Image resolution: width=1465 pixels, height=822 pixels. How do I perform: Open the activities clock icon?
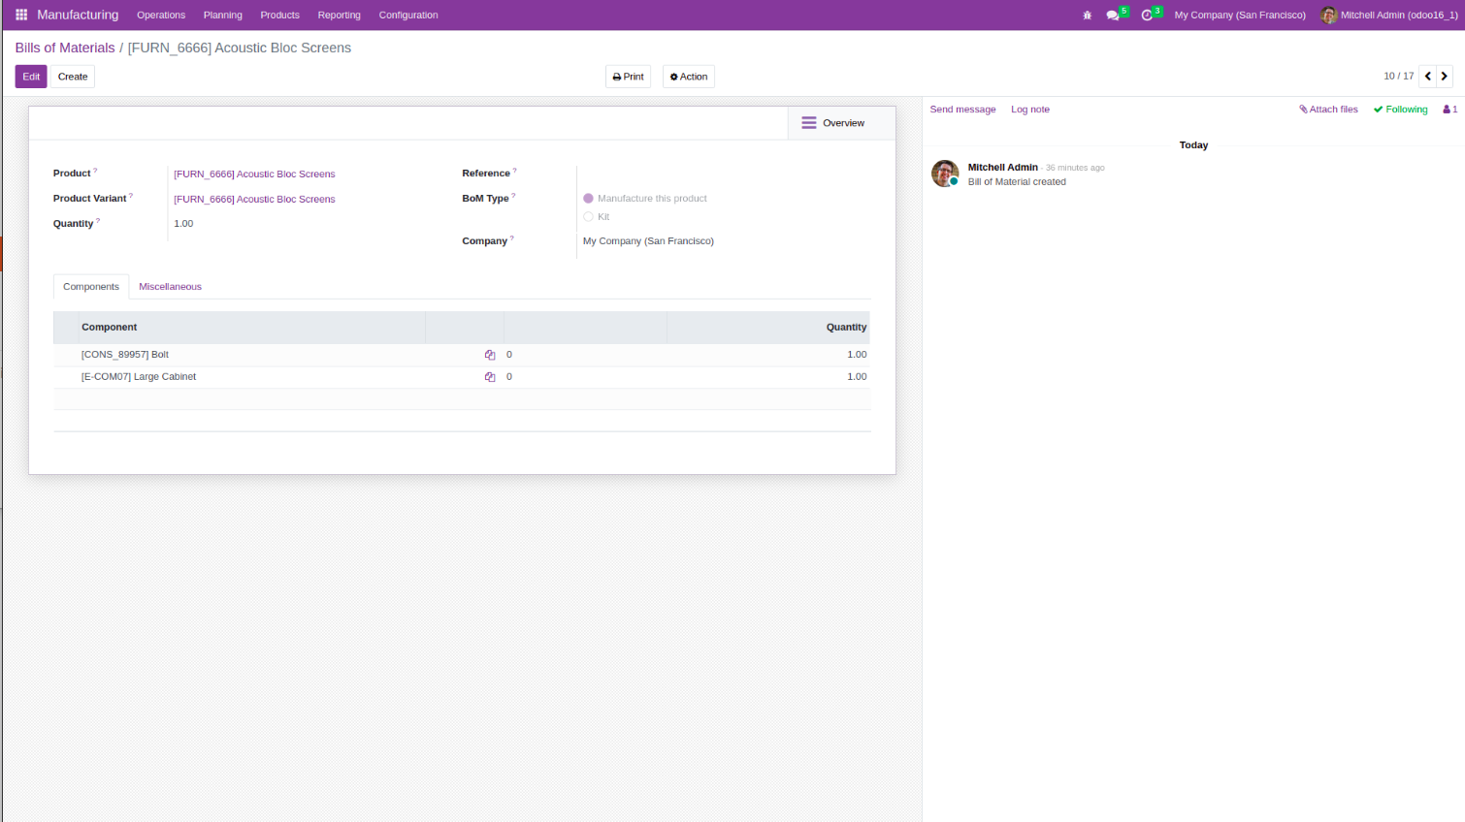click(x=1147, y=16)
